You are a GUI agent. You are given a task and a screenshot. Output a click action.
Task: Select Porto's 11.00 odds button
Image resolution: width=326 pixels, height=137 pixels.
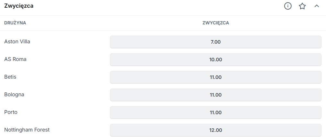tap(215, 112)
